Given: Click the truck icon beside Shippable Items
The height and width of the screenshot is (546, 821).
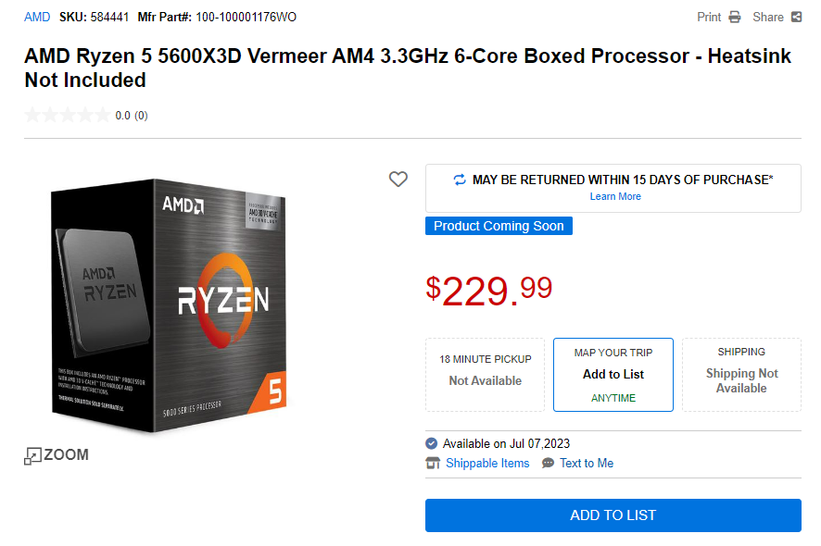Looking at the screenshot, I should 432,463.
